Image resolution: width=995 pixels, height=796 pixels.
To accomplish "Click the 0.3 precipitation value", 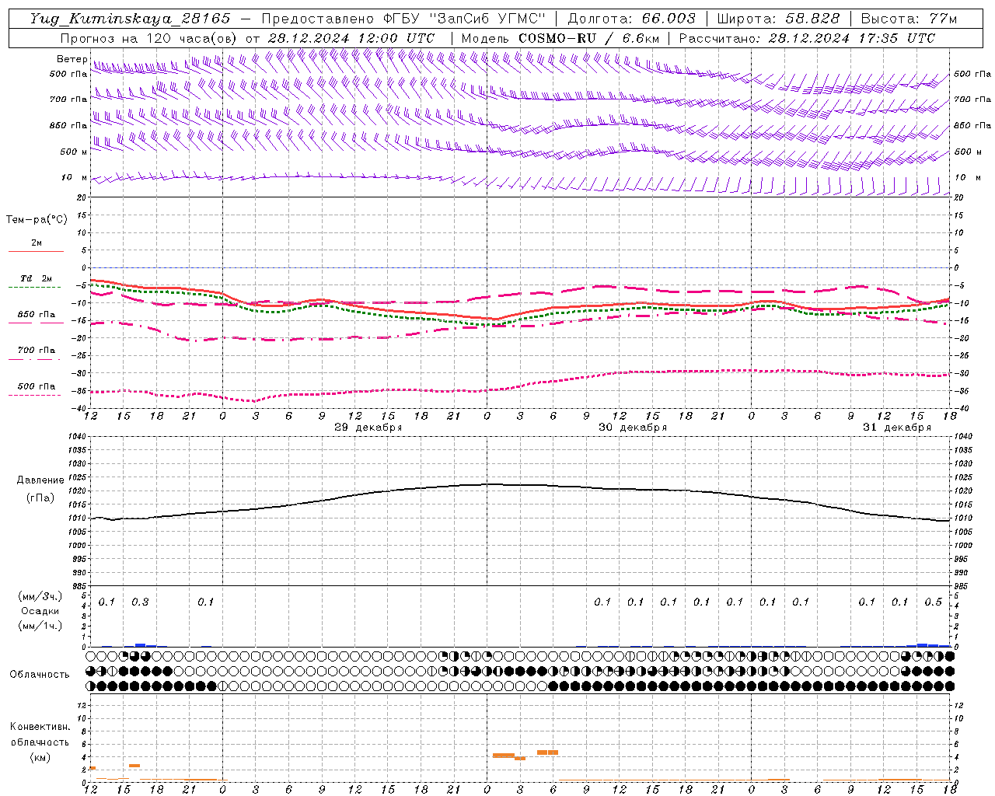I will click(140, 602).
